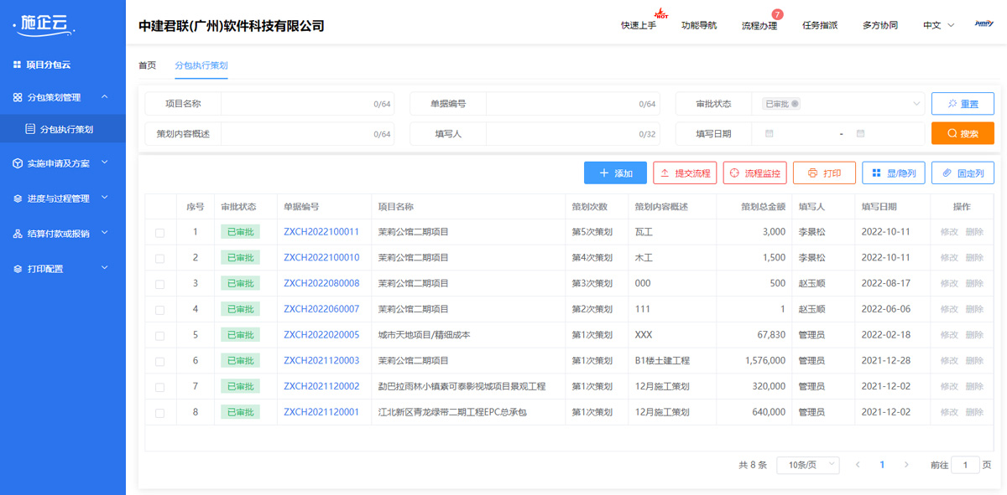Focus the 单据编号 input field
Viewport: 1007px width, 495px height.
tap(572, 104)
